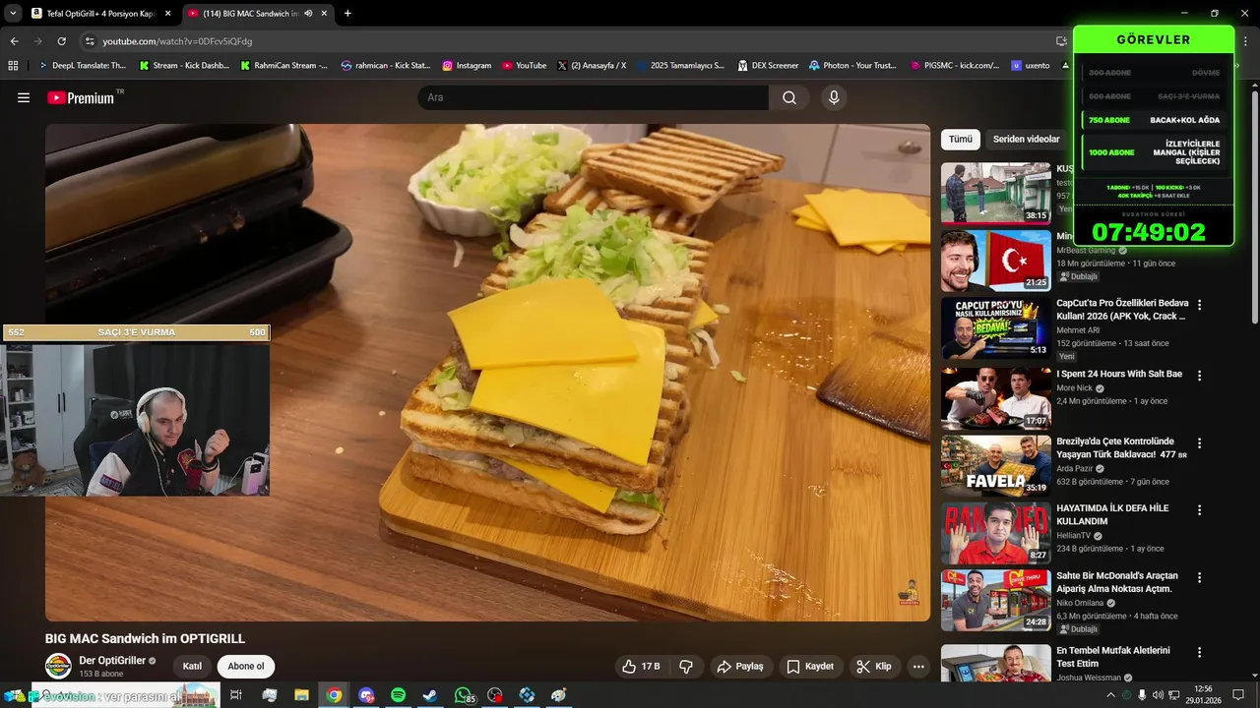Open the PIGSMC - kick.com bookmark
This screenshot has height=708, width=1260.
955,65
